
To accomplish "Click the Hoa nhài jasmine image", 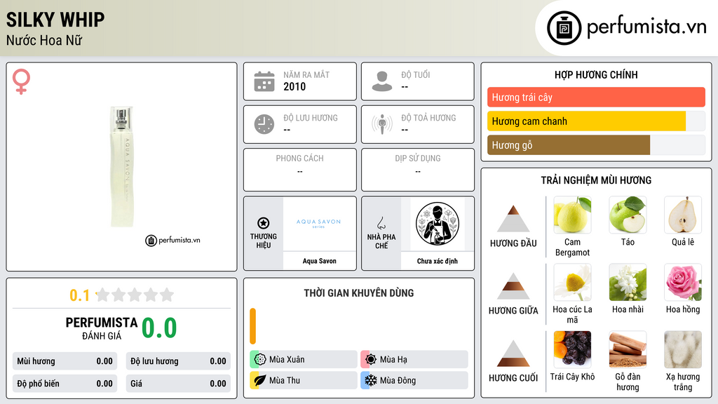I will tap(628, 282).
